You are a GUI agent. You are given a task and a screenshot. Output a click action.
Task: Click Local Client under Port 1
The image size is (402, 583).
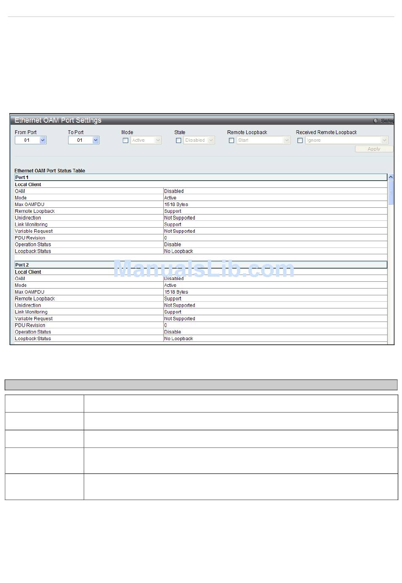(x=28, y=184)
